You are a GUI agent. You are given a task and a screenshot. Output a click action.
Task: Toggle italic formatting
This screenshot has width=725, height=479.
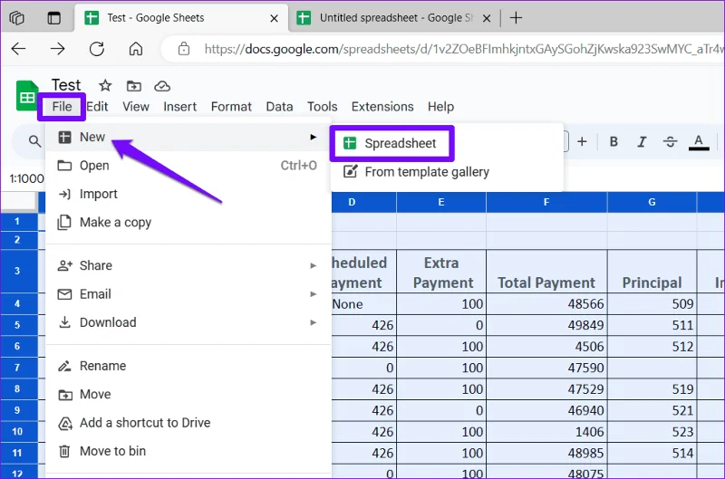tap(642, 142)
